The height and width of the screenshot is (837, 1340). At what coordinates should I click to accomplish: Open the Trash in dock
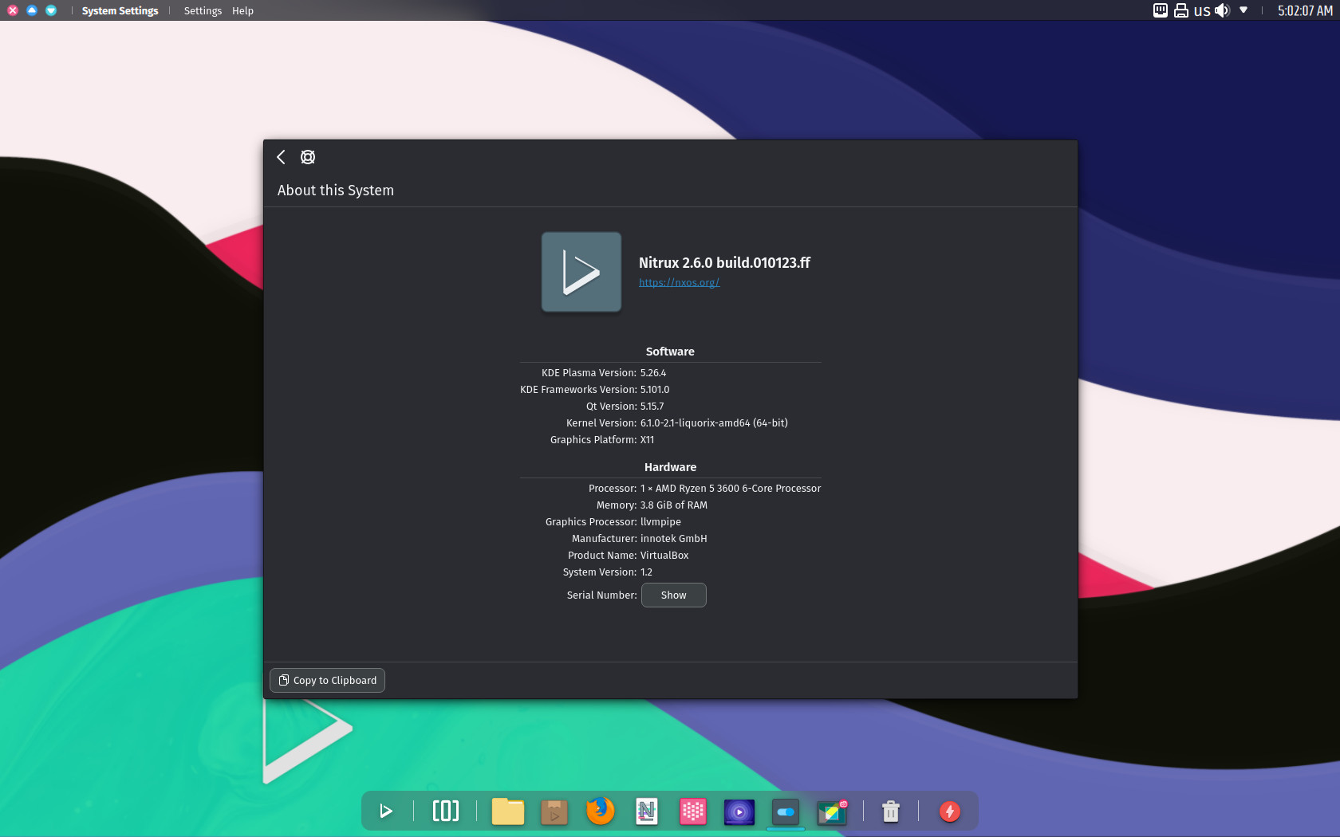coord(891,811)
